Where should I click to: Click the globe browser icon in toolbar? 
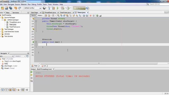(x=44, y=8)
